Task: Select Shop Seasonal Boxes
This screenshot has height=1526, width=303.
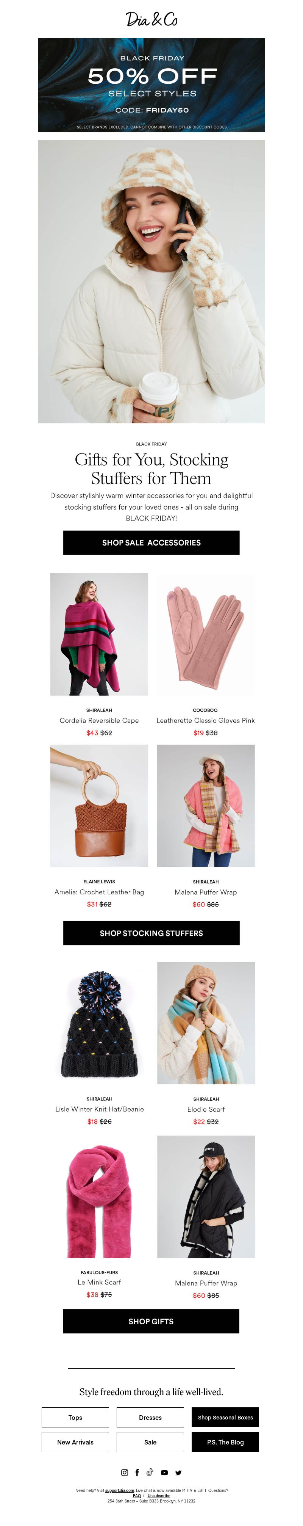Action: 225,1418
